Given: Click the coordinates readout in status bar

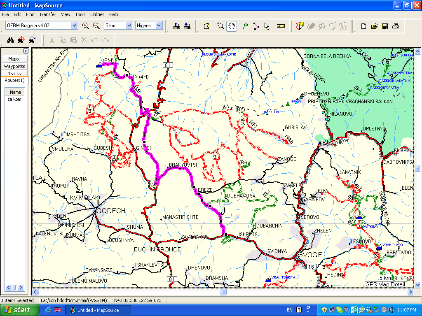Looking at the screenshot, I should [138, 300].
